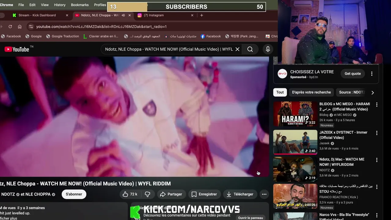Expand description with 'plus' link
This screenshot has height=220, width=391.
(x=9, y=218)
